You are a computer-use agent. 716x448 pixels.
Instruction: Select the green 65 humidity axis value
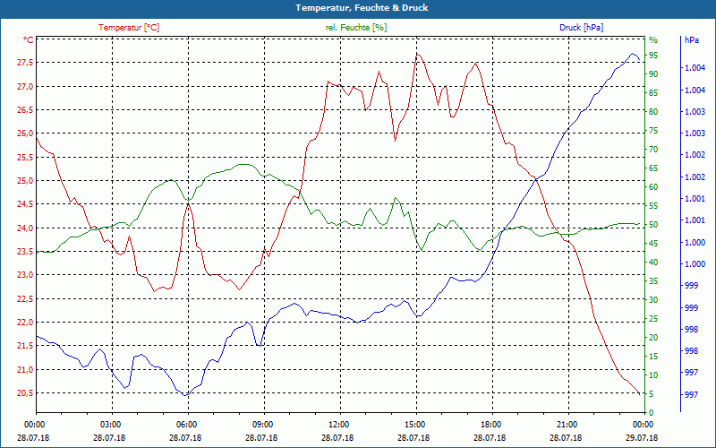[653, 168]
